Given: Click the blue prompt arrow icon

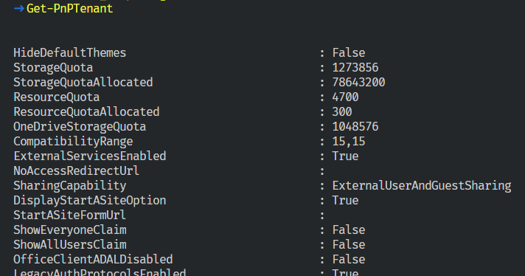Looking at the screenshot, I should tap(18, 9).
